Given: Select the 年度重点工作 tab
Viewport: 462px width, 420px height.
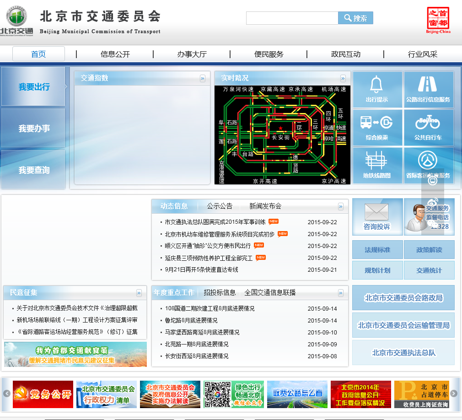Looking at the screenshot, I should tap(174, 292).
